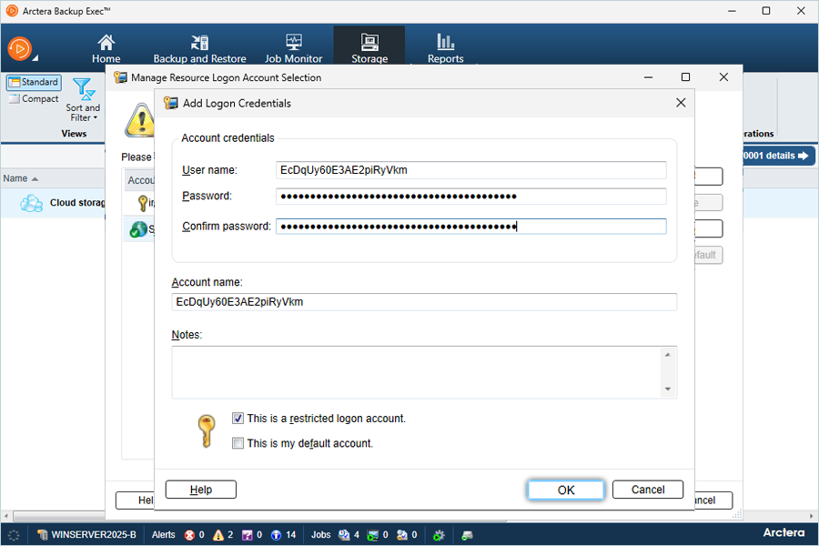Click the monitor jobs icon in status bar

tap(373, 535)
